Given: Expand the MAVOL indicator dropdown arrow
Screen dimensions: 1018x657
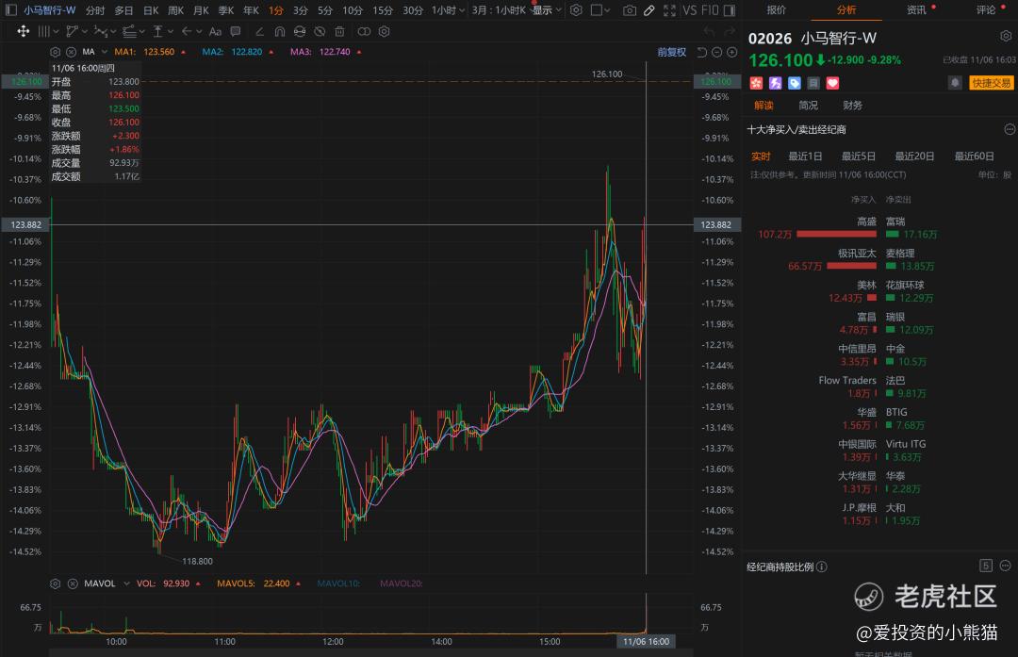Looking at the screenshot, I should coord(126,583).
